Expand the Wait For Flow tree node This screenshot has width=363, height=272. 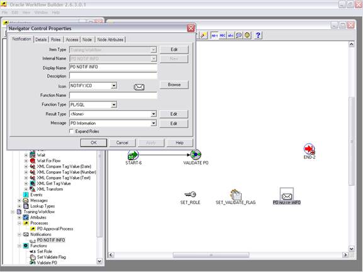[x=26, y=161]
